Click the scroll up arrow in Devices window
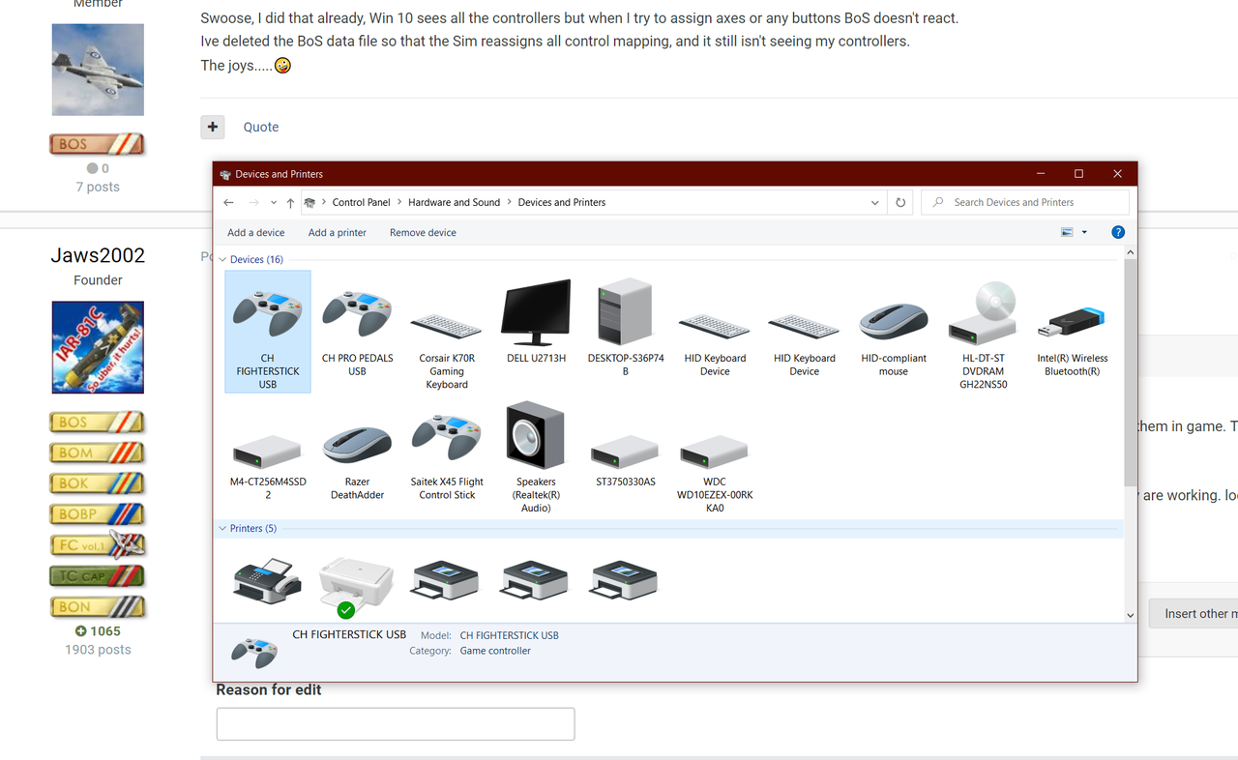This screenshot has width=1238, height=760. [1131, 252]
